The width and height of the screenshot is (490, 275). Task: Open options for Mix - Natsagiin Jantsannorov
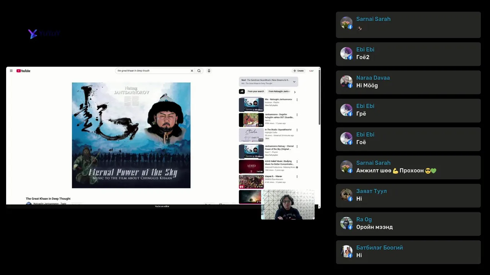click(x=297, y=100)
